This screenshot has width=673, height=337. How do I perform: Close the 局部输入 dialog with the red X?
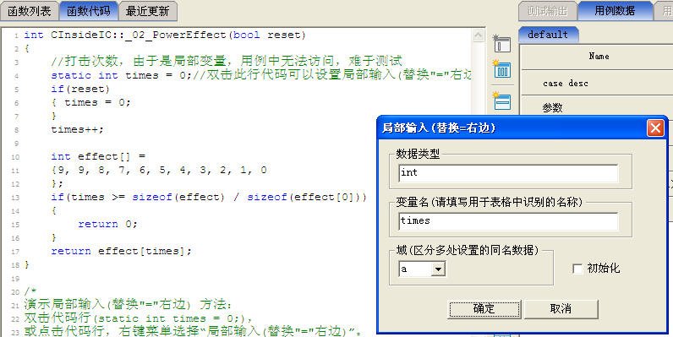655,128
